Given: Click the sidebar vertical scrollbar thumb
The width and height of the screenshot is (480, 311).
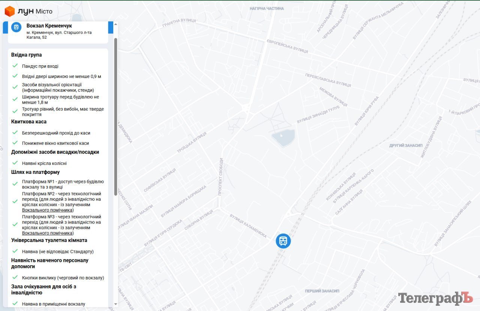Looking at the screenshot, I should pyautogui.click(x=115, y=112).
